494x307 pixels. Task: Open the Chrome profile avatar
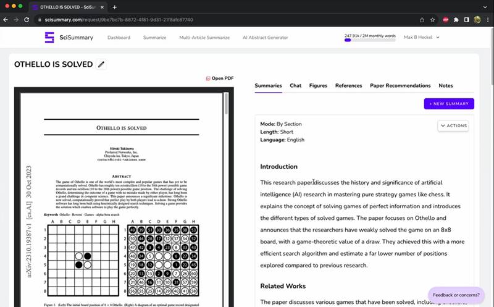[477, 20]
